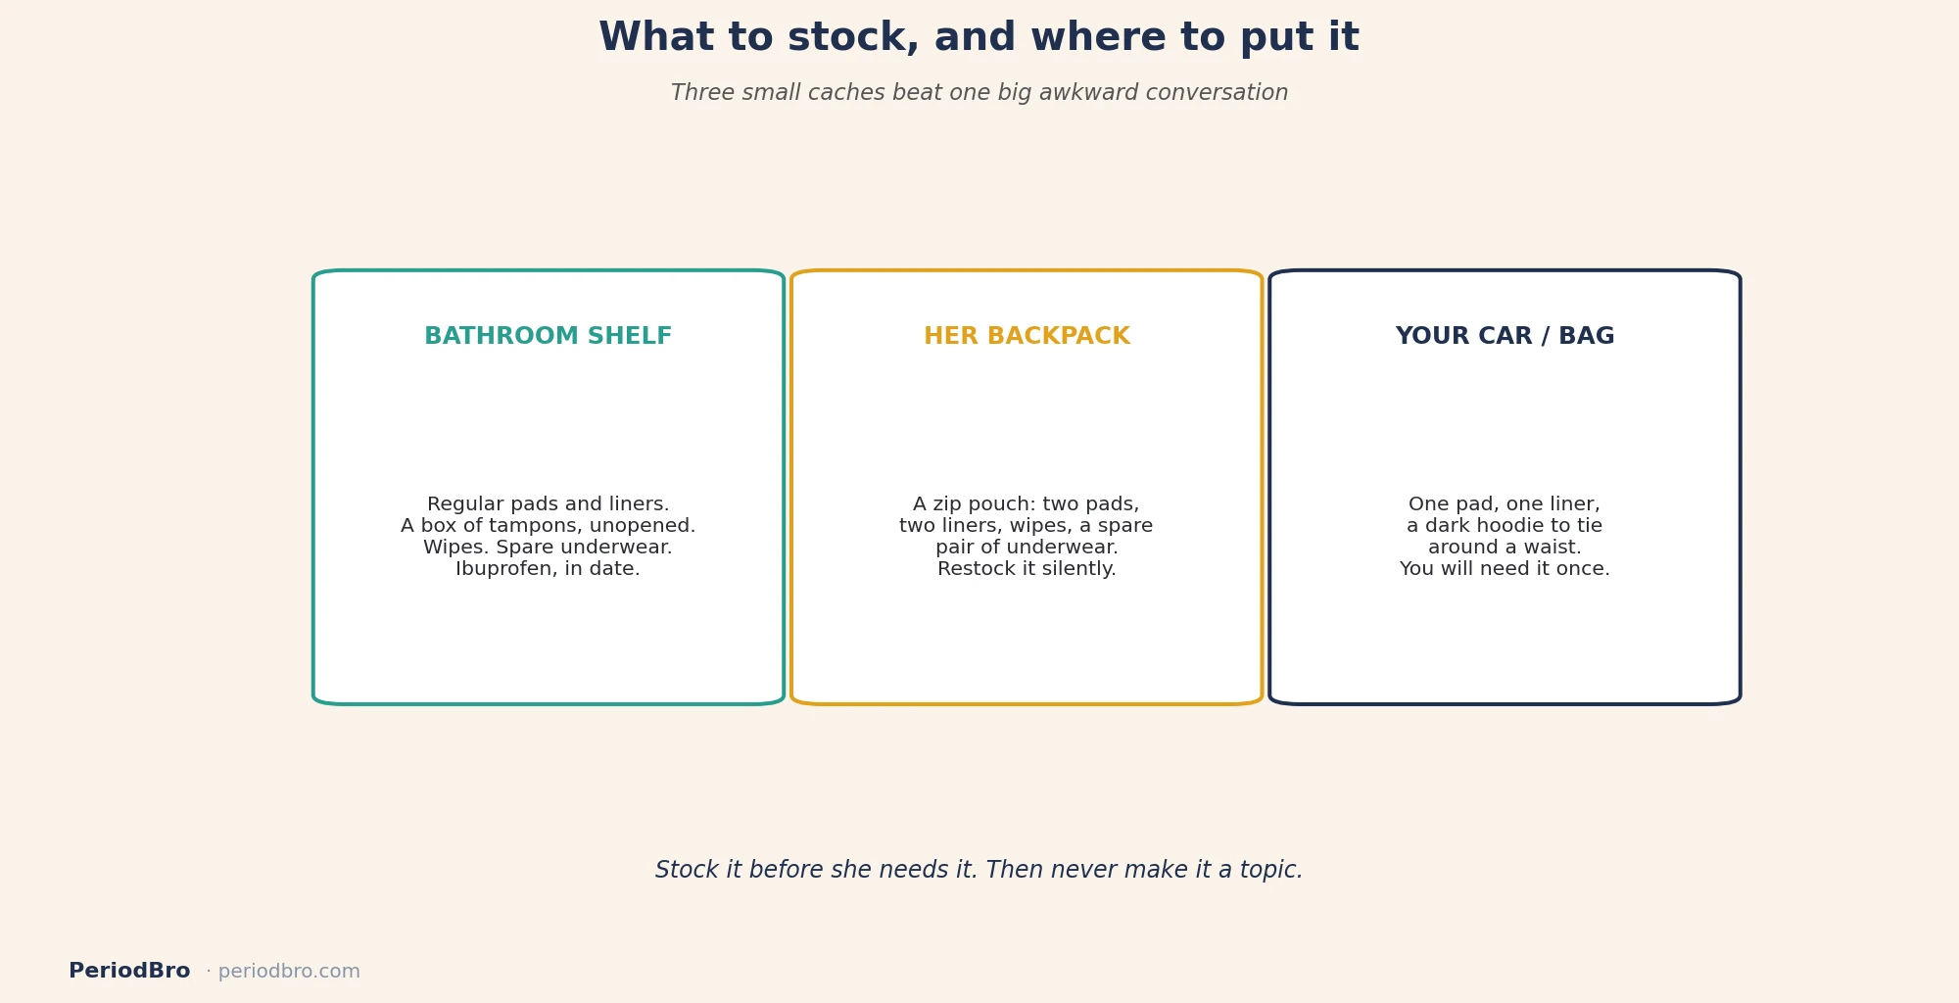
Task: Select the yellow-bordered backpack card
Action: click(1027, 487)
